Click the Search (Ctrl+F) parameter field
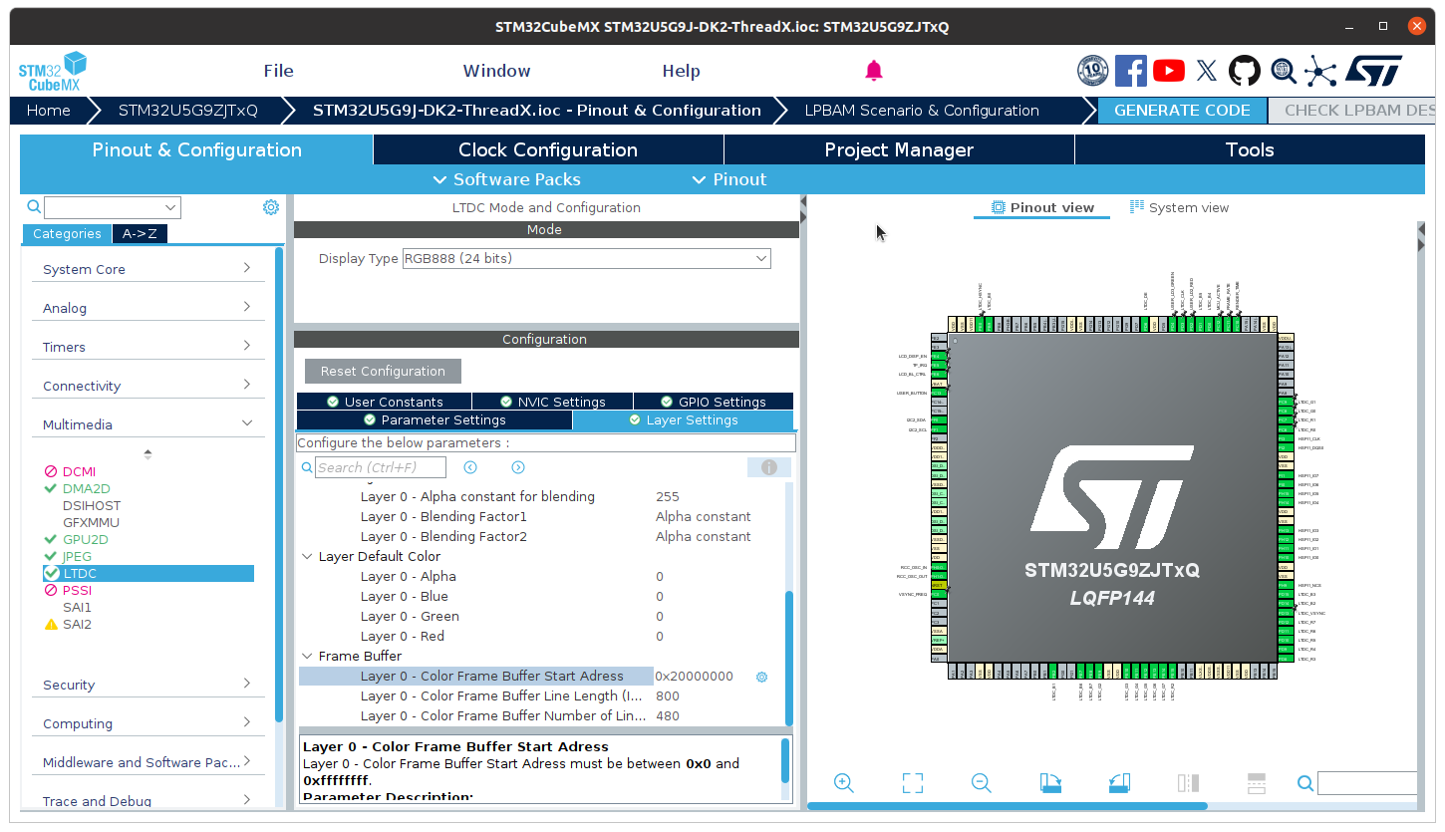Screen dimensions: 1445x832 coord(380,466)
